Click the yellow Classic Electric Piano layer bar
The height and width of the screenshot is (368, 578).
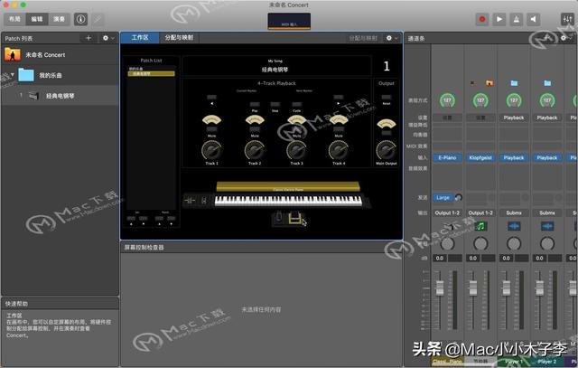[288, 186]
